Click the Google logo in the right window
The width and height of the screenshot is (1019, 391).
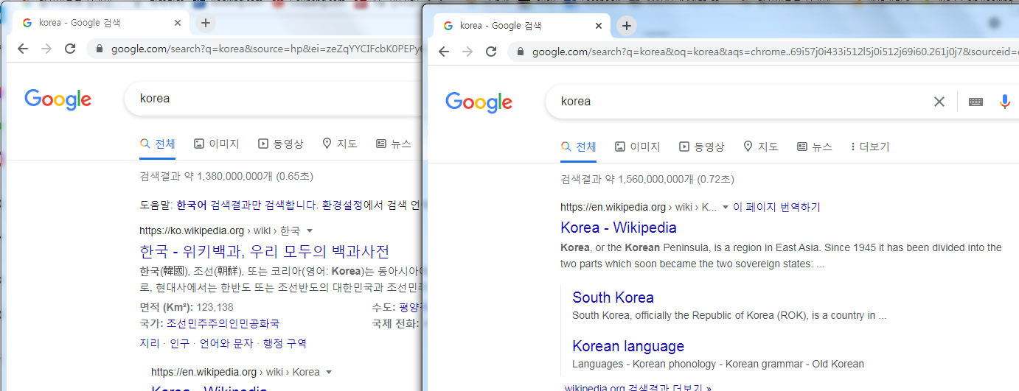click(479, 102)
